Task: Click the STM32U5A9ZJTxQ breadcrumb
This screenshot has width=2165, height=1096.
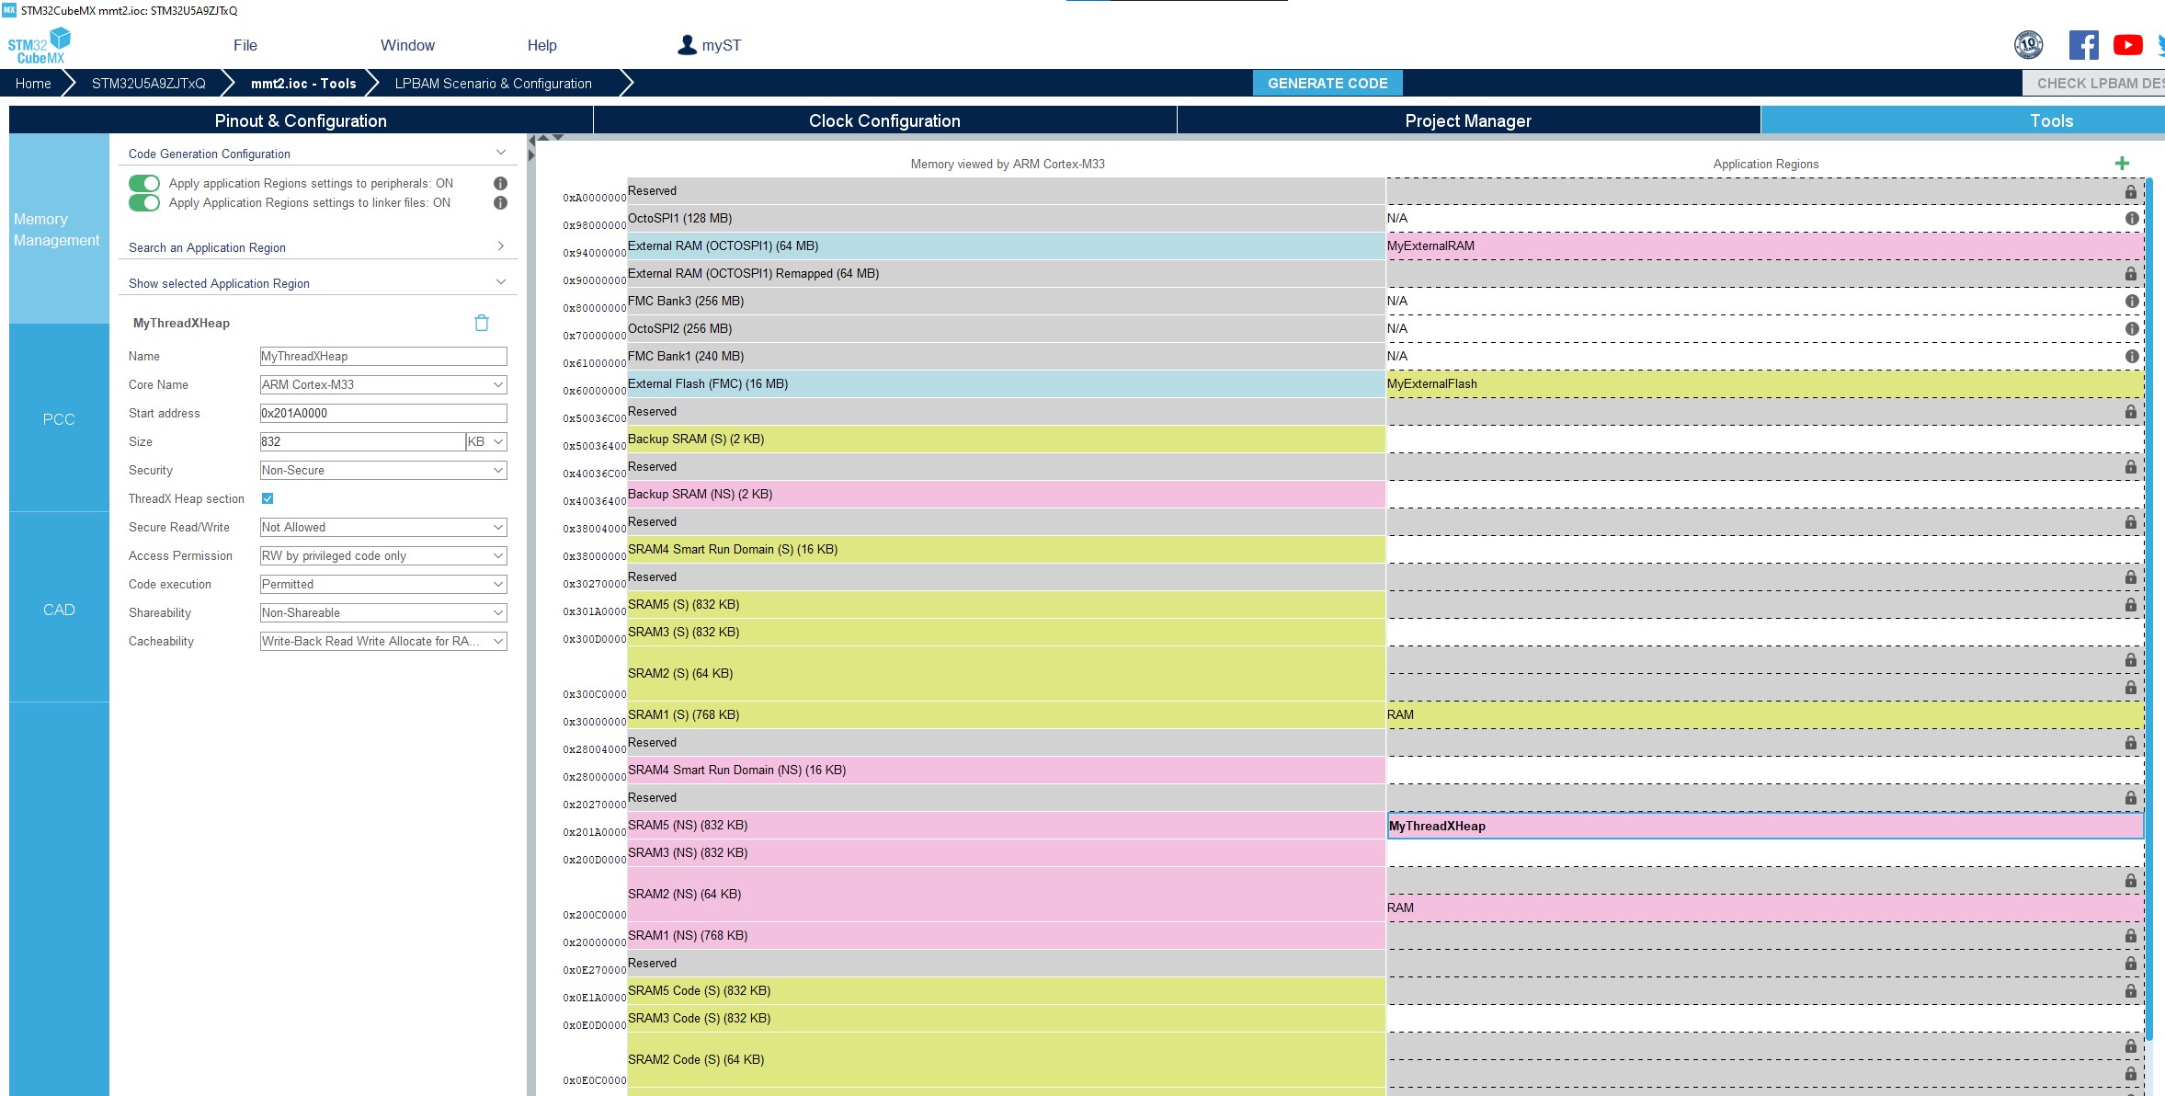Action: (149, 83)
